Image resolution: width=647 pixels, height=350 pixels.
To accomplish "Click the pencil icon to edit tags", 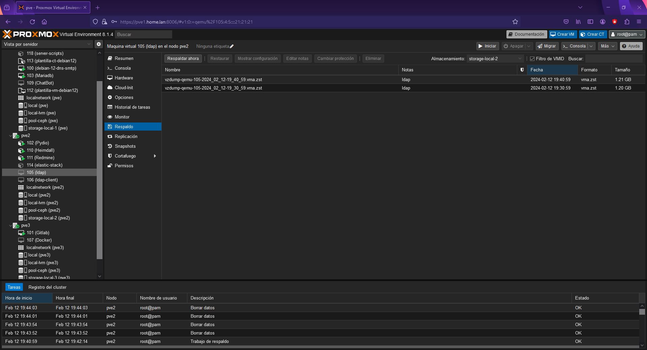I will click(232, 46).
